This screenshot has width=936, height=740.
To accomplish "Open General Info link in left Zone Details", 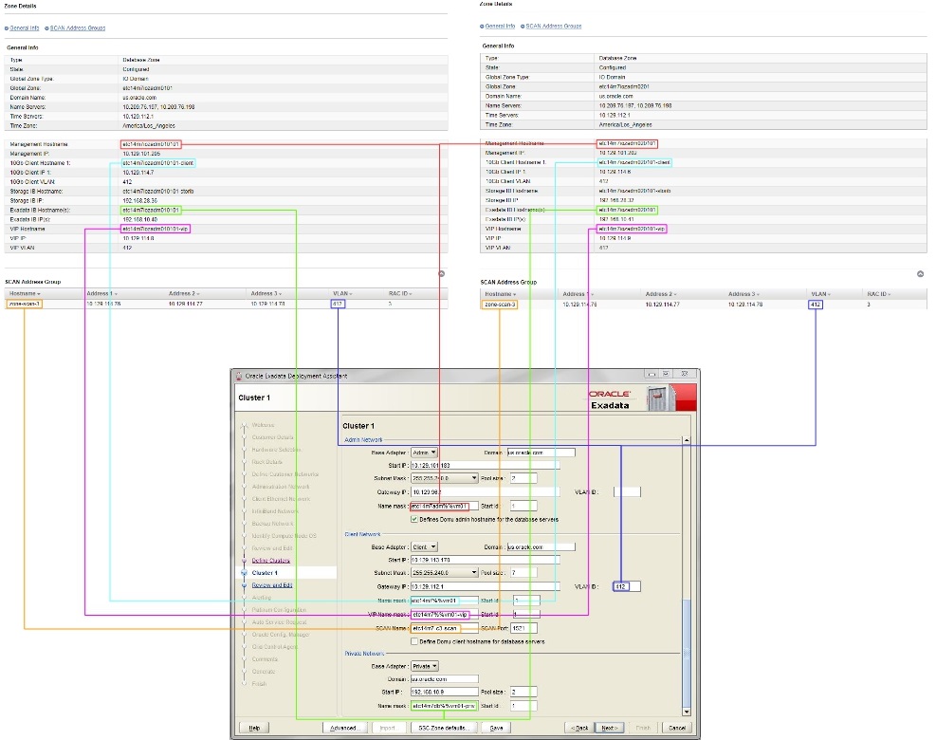I will 24,28.
